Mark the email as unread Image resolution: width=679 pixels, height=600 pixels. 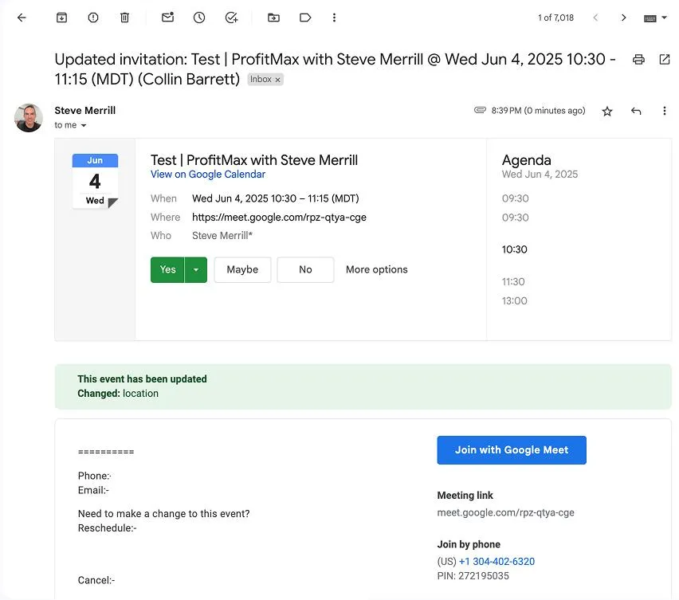point(167,18)
